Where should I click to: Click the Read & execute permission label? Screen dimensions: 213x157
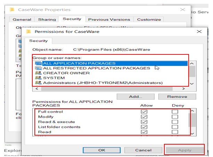click(57, 122)
